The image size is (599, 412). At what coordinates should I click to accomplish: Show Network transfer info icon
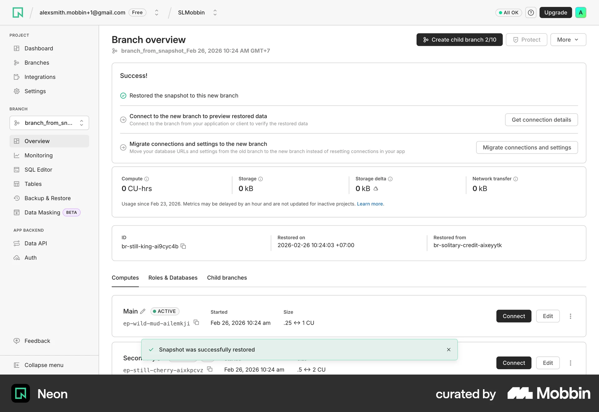(x=516, y=179)
